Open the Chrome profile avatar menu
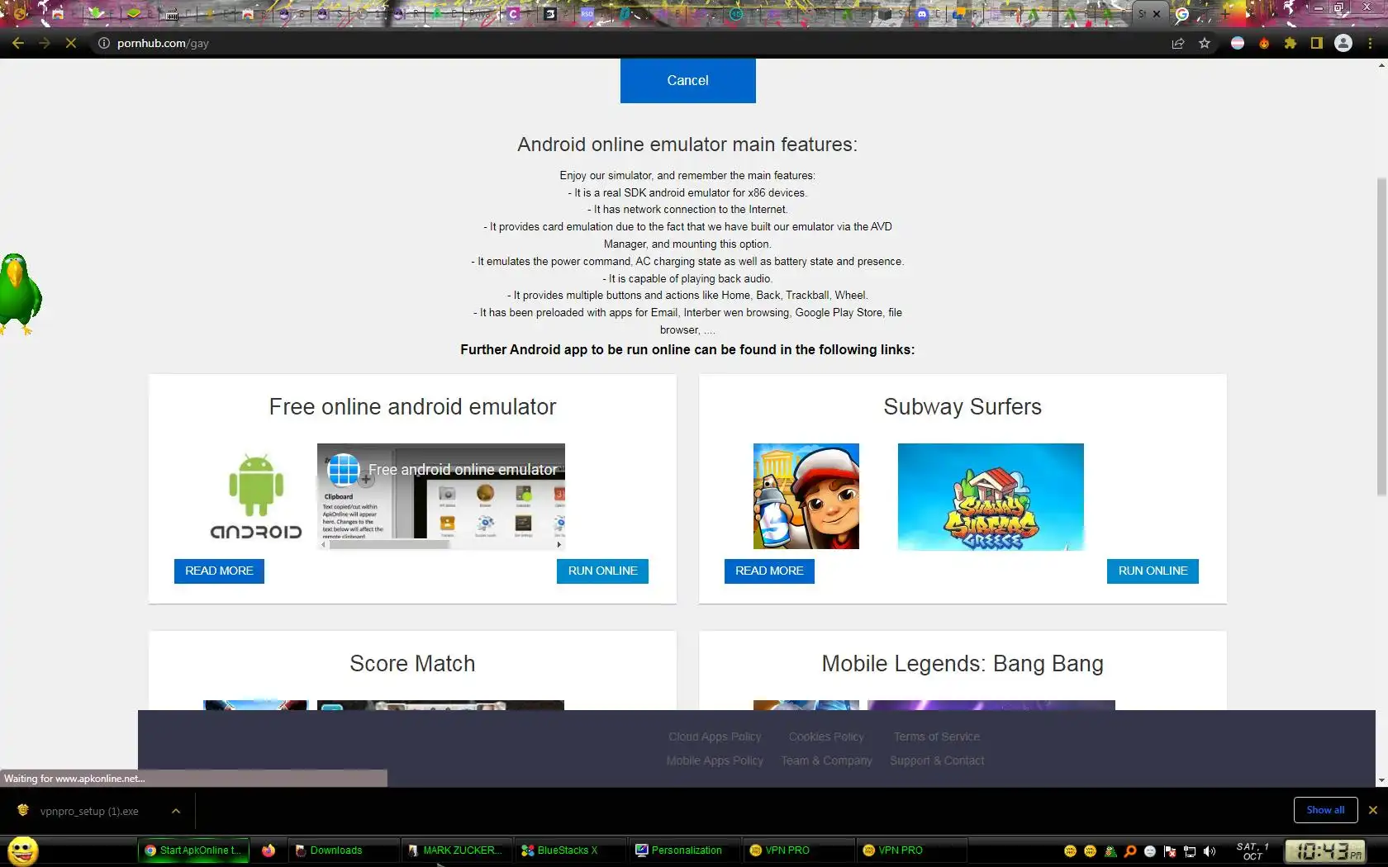Viewport: 1388px width, 867px height. pyautogui.click(x=1343, y=43)
